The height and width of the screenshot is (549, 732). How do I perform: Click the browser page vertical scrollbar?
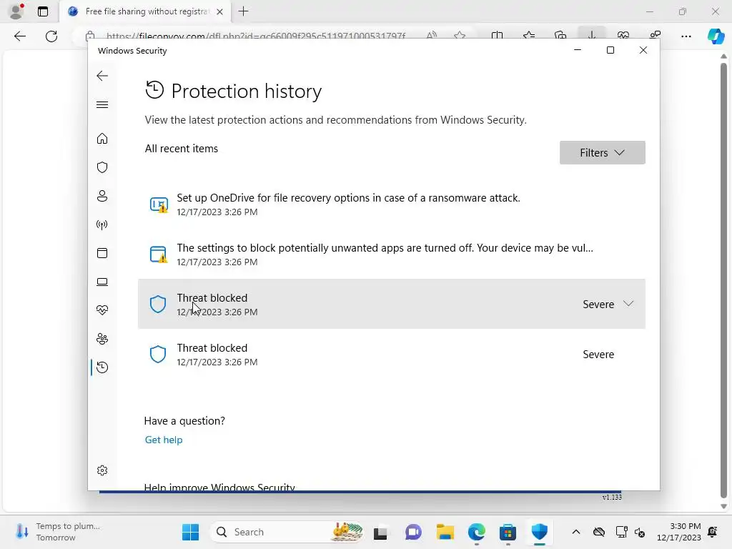(723, 280)
